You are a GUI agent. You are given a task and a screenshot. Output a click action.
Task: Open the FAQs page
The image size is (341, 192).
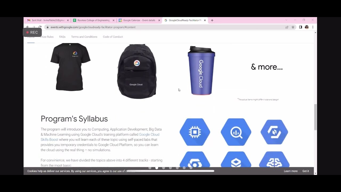[62, 37]
